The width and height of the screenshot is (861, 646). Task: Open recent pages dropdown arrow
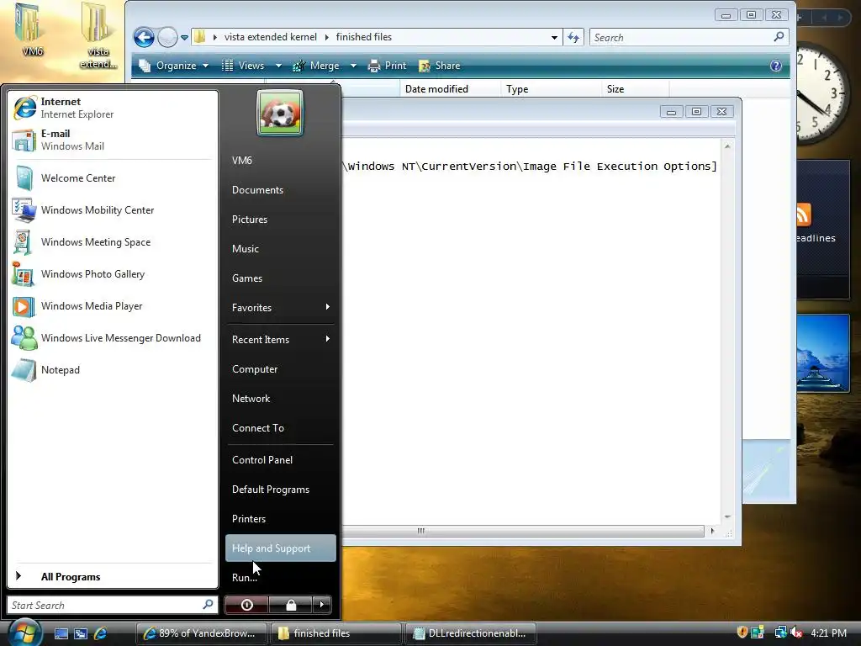(x=184, y=37)
